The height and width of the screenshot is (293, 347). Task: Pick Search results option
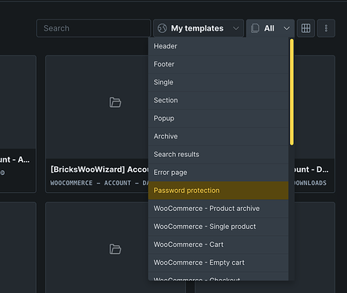click(218, 154)
